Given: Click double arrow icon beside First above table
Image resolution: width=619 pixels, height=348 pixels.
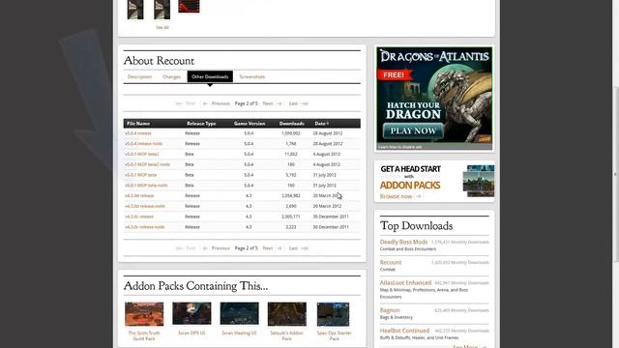Looking at the screenshot, I should 179,103.
